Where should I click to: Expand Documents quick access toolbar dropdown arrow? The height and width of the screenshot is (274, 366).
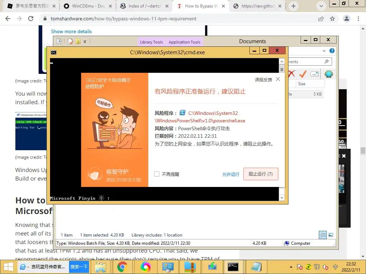tap(85, 41)
